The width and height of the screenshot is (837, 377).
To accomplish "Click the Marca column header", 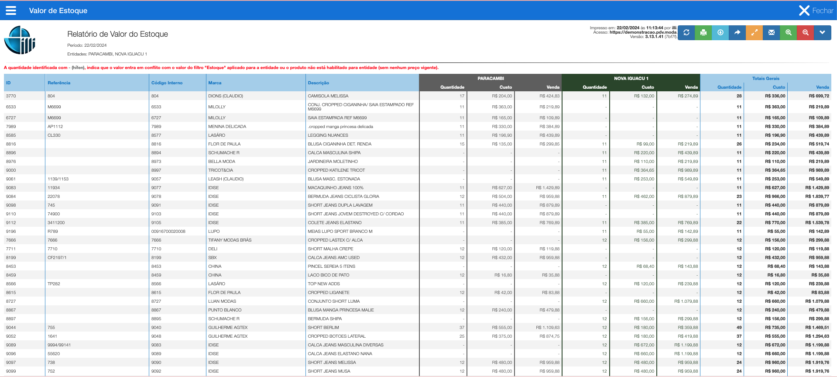I will click(215, 83).
